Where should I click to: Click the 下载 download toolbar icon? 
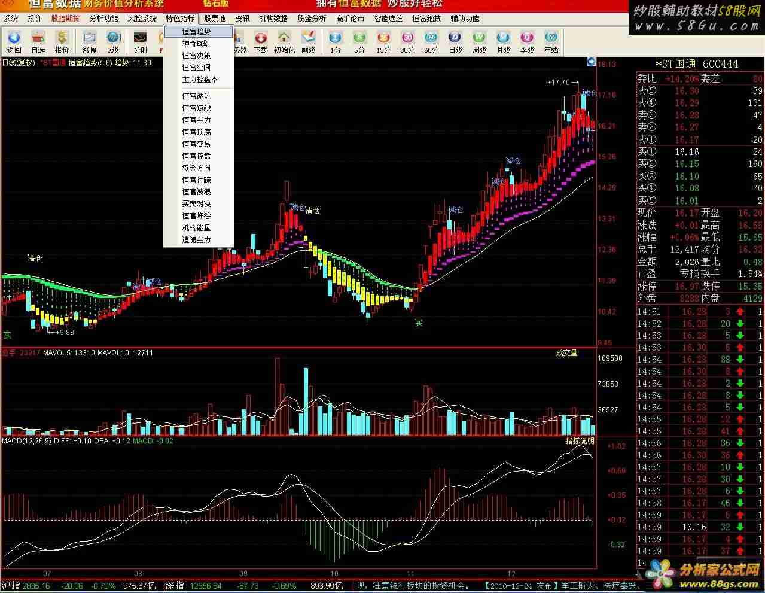pyautogui.click(x=260, y=42)
